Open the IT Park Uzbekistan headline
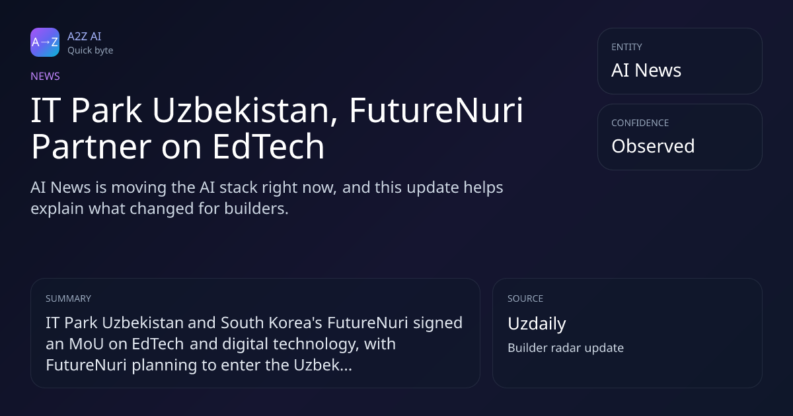Screen dimensions: 793x416 pos(277,129)
